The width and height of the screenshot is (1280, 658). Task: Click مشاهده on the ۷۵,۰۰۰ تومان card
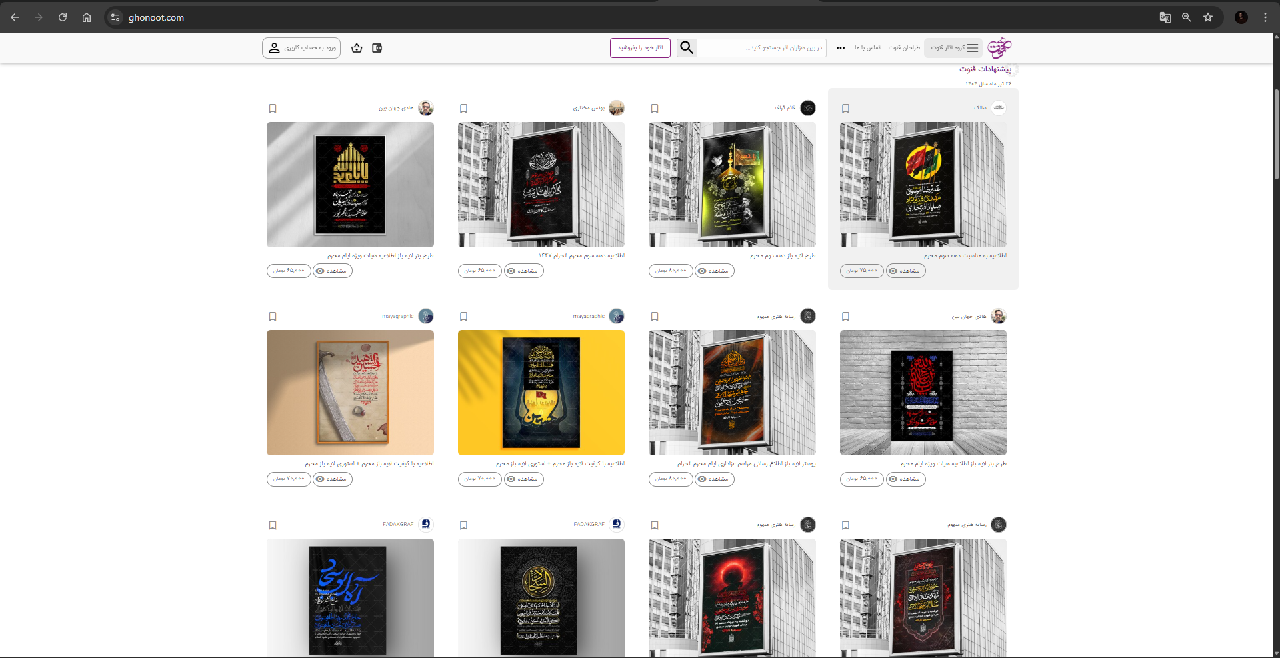pyautogui.click(x=905, y=271)
